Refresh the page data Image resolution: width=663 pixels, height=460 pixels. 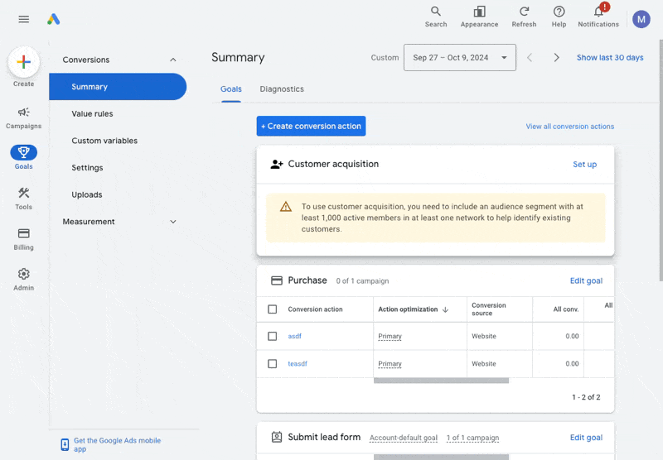[524, 17]
